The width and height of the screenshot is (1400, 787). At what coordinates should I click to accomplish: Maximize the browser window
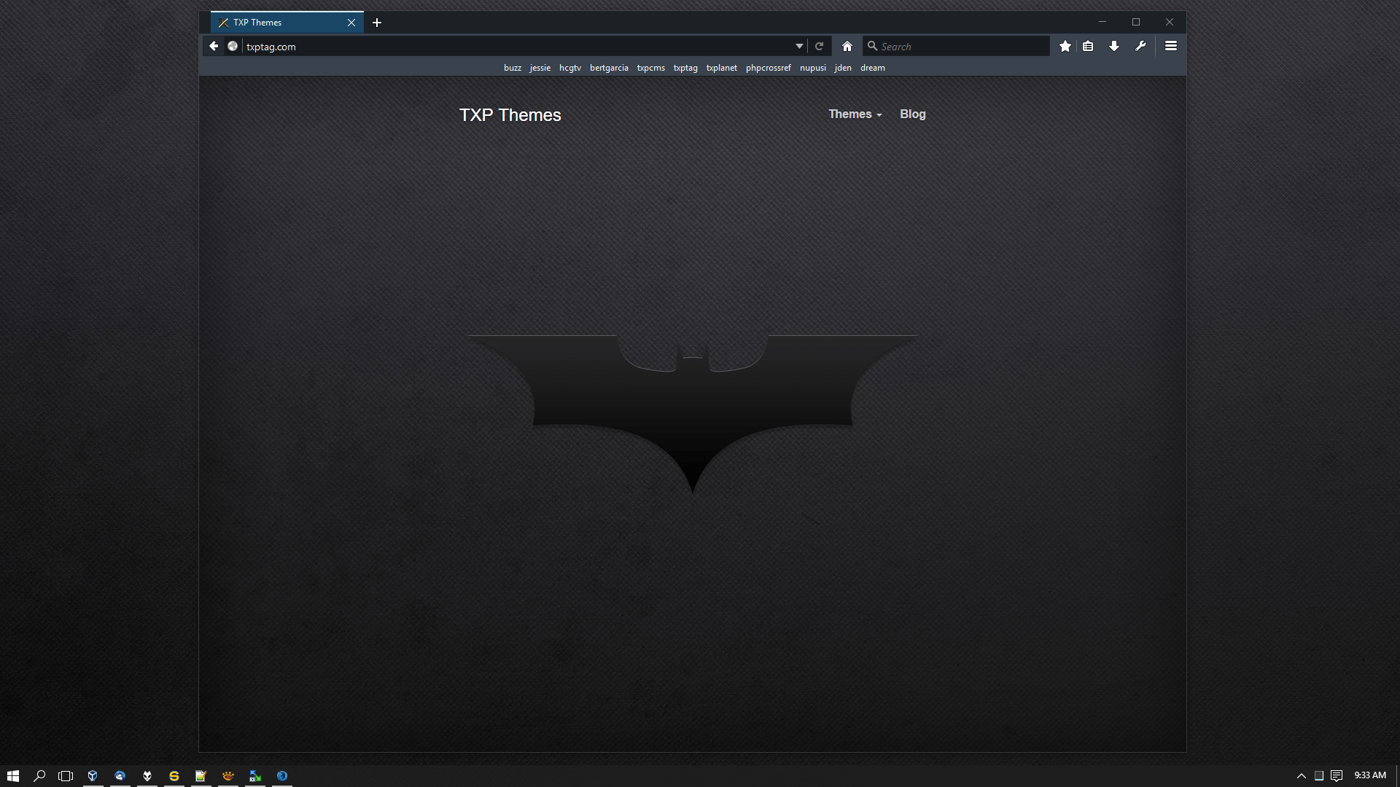1136,22
